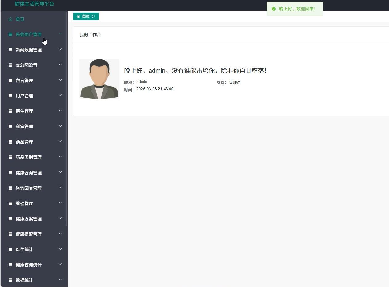Click grid icon next to 数据管理
The height and width of the screenshot is (287, 389).
(x=10, y=203)
